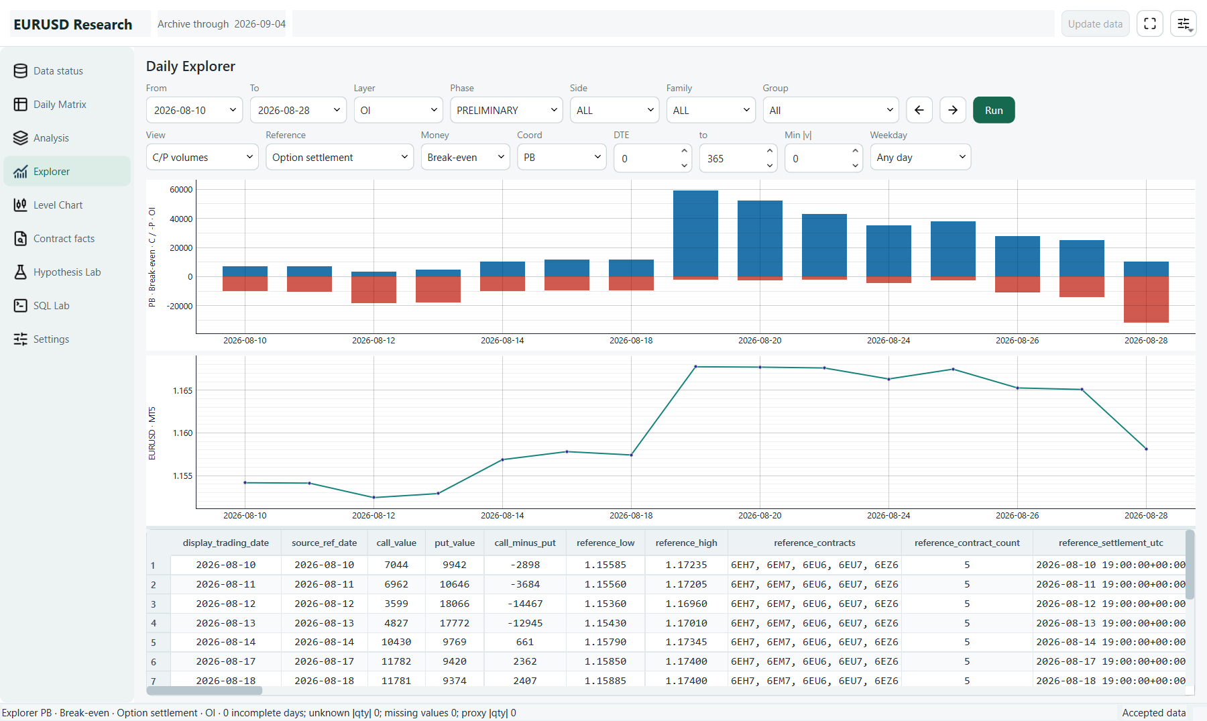Switch to the Analysis page
The width and height of the screenshot is (1207, 721).
[67, 138]
